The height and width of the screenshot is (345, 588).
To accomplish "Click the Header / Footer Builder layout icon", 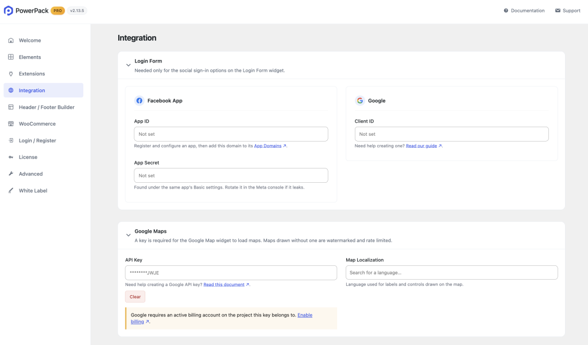I will (x=11, y=107).
